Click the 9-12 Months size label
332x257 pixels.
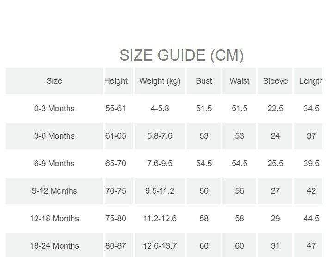(x=54, y=191)
